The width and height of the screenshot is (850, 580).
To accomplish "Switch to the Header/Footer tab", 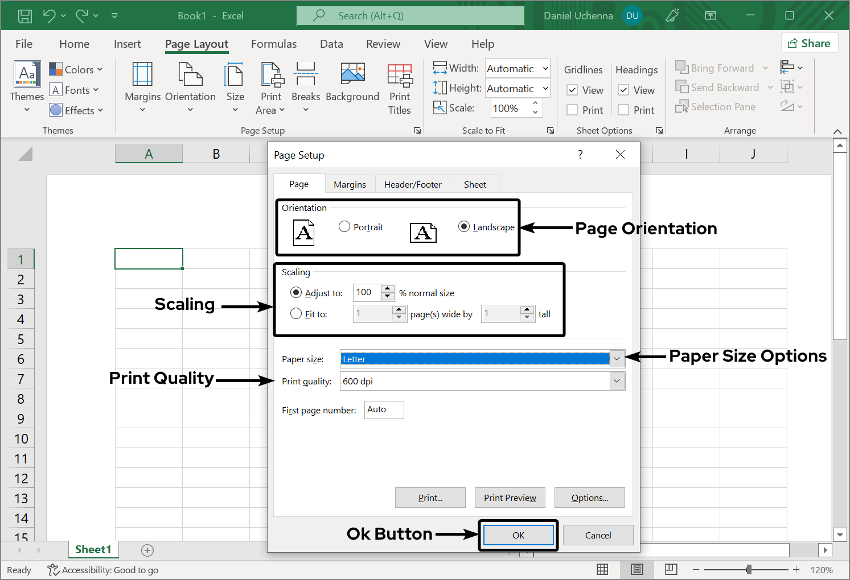I will tap(413, 184).
